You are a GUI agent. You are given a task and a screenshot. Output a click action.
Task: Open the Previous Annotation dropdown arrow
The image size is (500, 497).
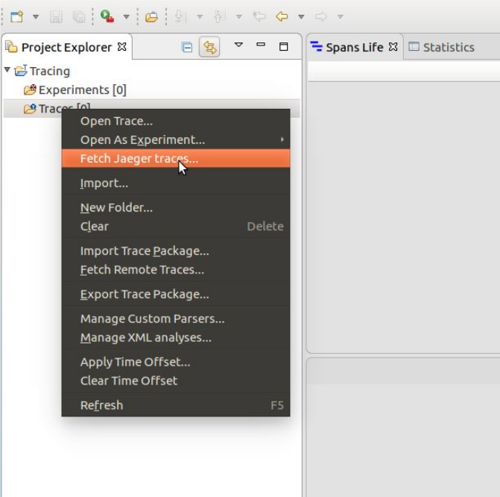239,16
